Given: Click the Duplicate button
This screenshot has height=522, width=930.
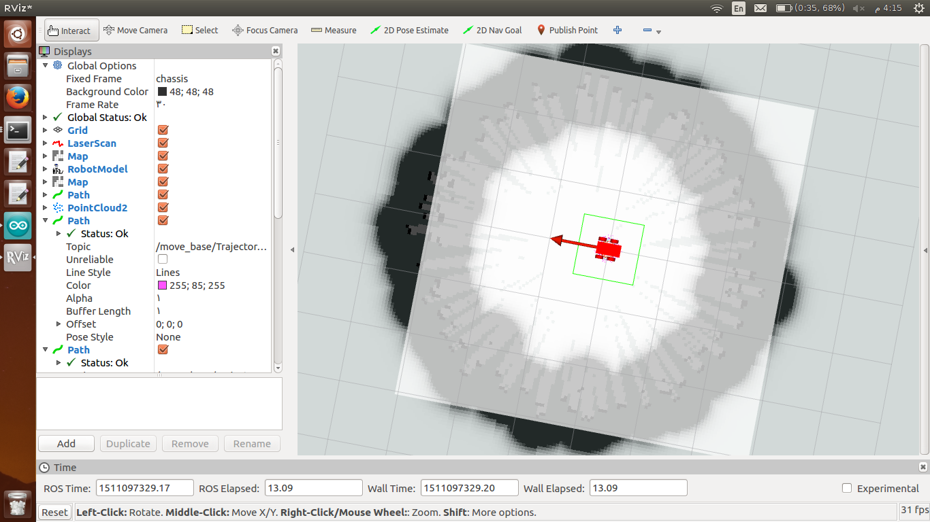Looking at the screenshot, I should [x=128, y=443].
